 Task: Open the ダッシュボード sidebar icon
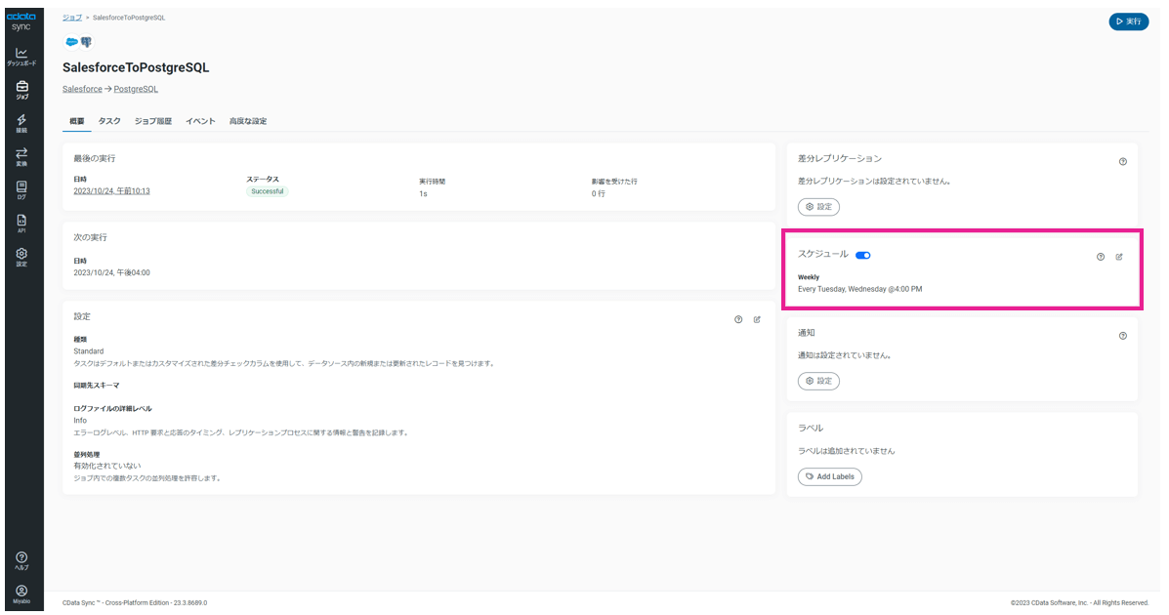pos(21,56)
